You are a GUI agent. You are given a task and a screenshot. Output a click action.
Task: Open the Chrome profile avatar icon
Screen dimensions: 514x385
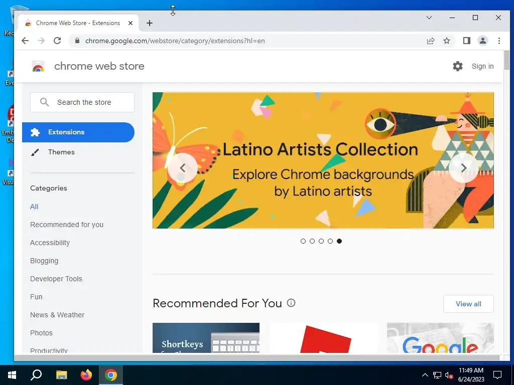tap(482, 41)
